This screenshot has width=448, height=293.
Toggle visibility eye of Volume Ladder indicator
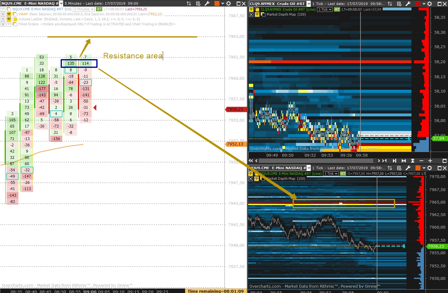point(9,19)
